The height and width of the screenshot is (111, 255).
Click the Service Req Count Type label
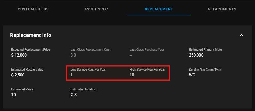tap(205, 70)
